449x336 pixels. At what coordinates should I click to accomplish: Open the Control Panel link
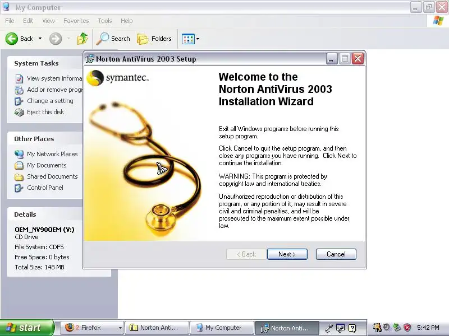tap(45, 188)
